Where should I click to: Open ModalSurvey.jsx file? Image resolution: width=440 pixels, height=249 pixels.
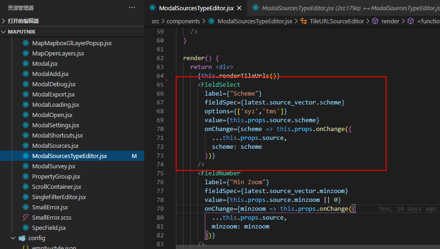[x=54, y=166]
